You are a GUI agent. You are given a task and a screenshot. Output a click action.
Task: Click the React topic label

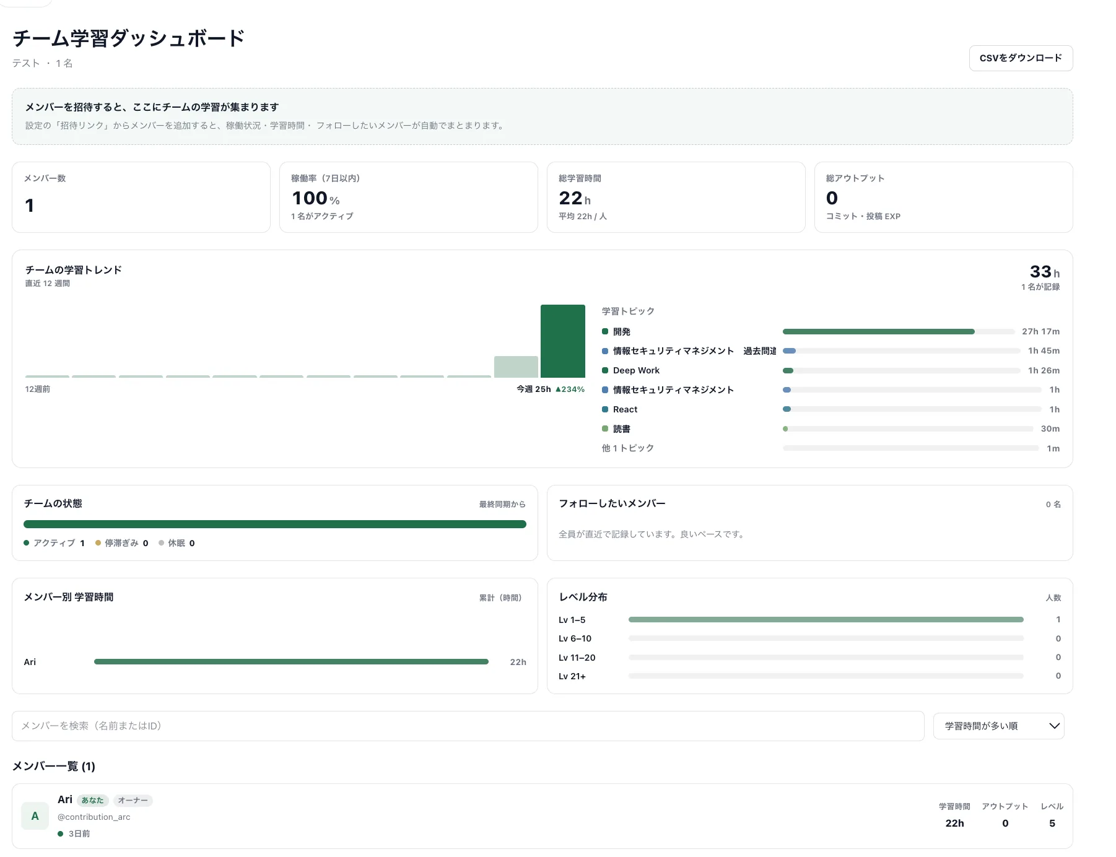pyautogui.click(x=625, y=409)
